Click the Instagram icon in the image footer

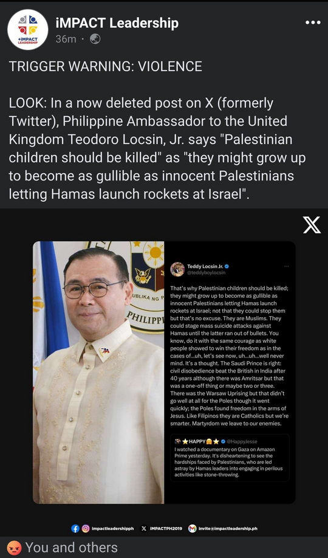click(x=86, y=528)
